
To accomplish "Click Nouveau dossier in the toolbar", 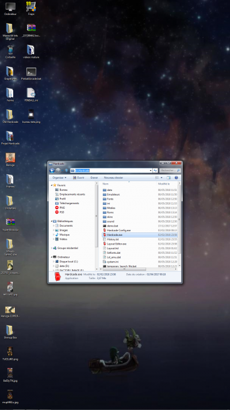I will [113, 178].
